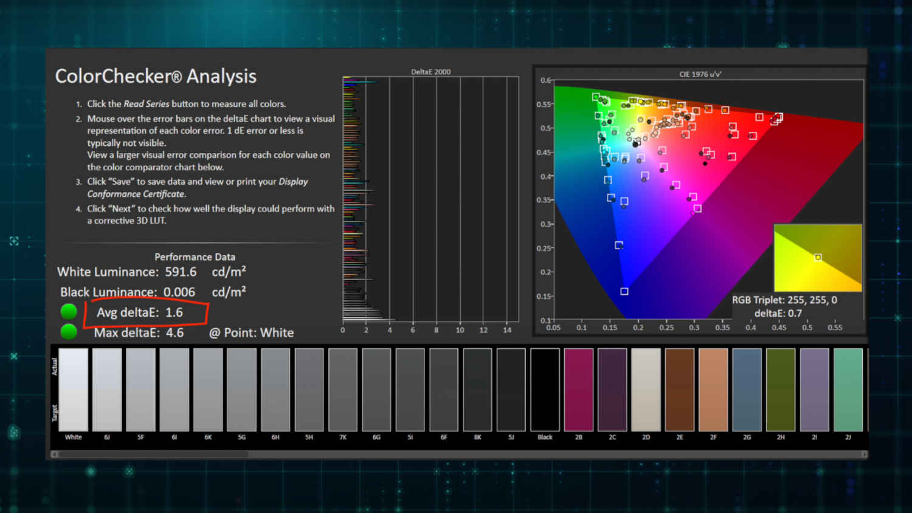Select the Black color swatch

click(545, 390)
